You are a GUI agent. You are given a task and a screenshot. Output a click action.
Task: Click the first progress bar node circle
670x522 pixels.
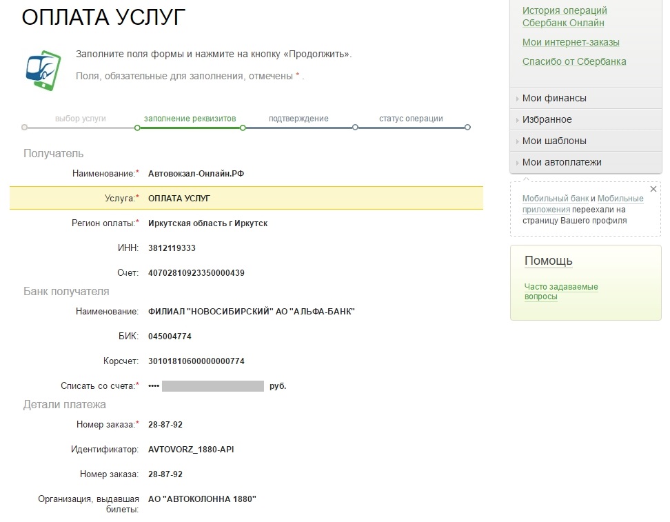[x=24, y=128]
